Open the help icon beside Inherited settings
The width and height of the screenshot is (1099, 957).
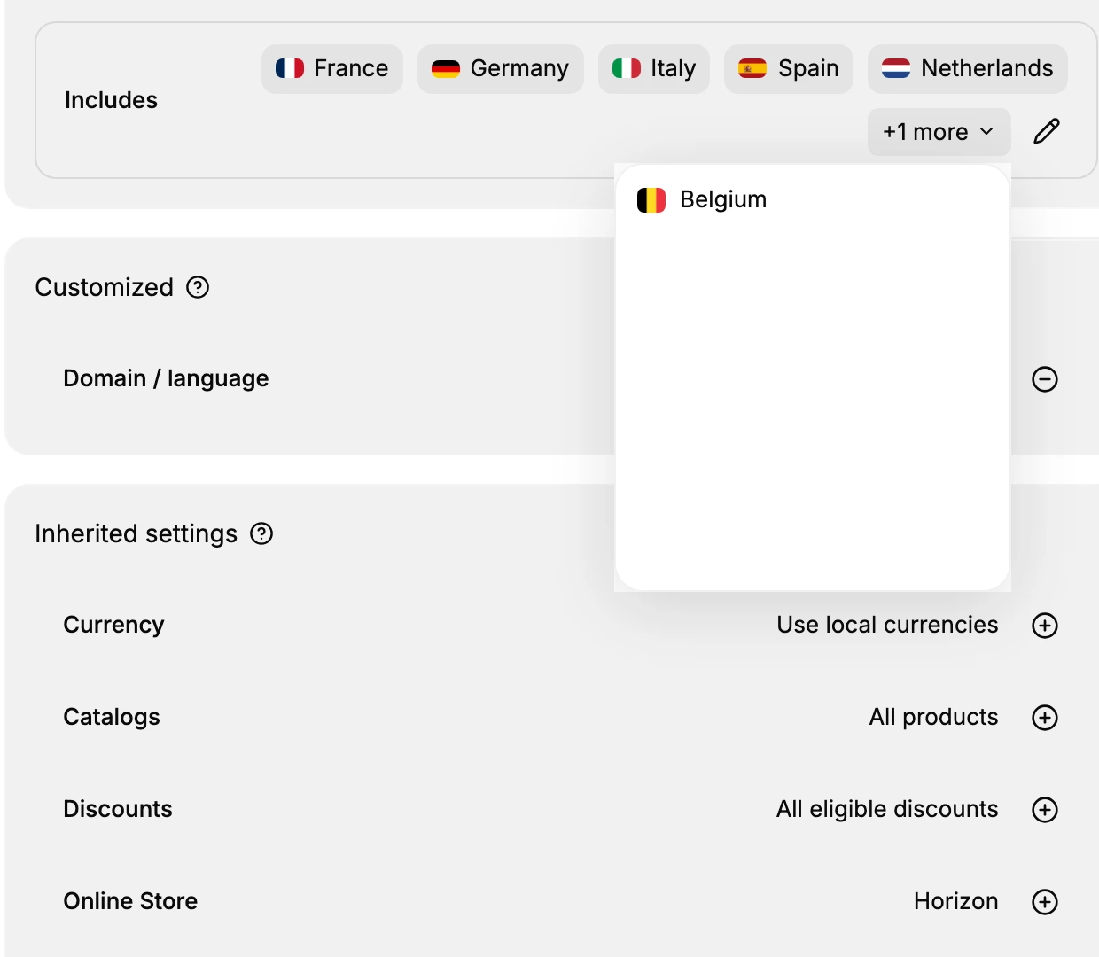[x=261, y=533]
